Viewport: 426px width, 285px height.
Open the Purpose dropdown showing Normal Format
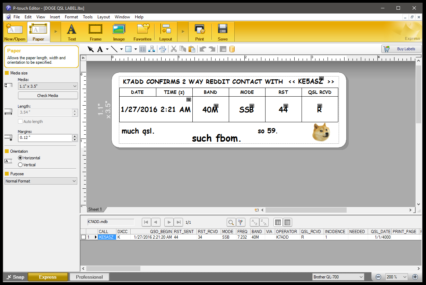41,181
